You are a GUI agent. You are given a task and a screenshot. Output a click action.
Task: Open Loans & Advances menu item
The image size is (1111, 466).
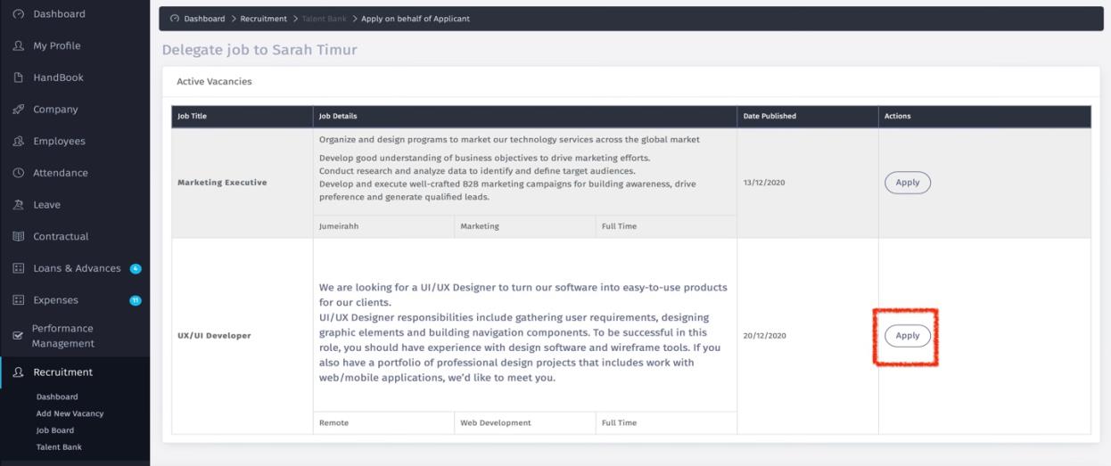pos(77,269)
